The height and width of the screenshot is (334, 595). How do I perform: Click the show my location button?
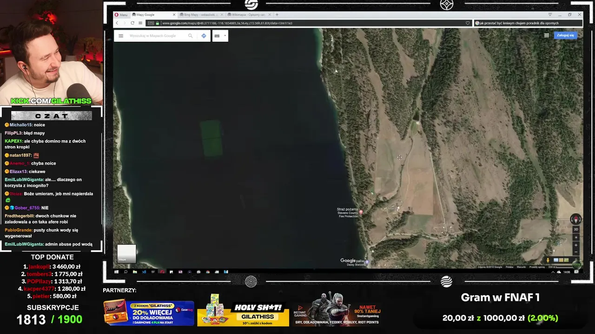pos(576,238)
